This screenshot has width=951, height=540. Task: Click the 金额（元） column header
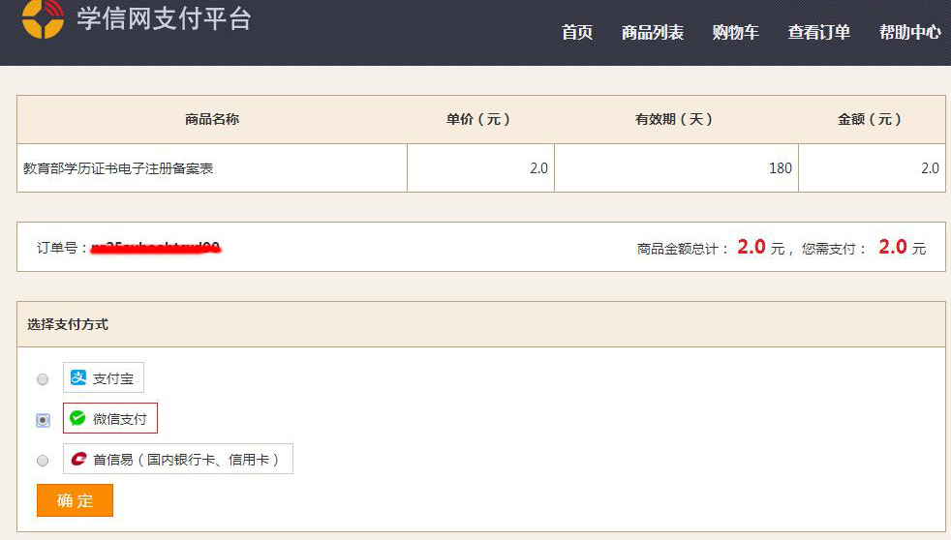pos(871,119)
